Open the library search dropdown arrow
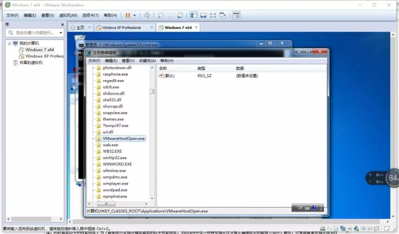Screen dimensions: 399x234 (x=61, y=33)
